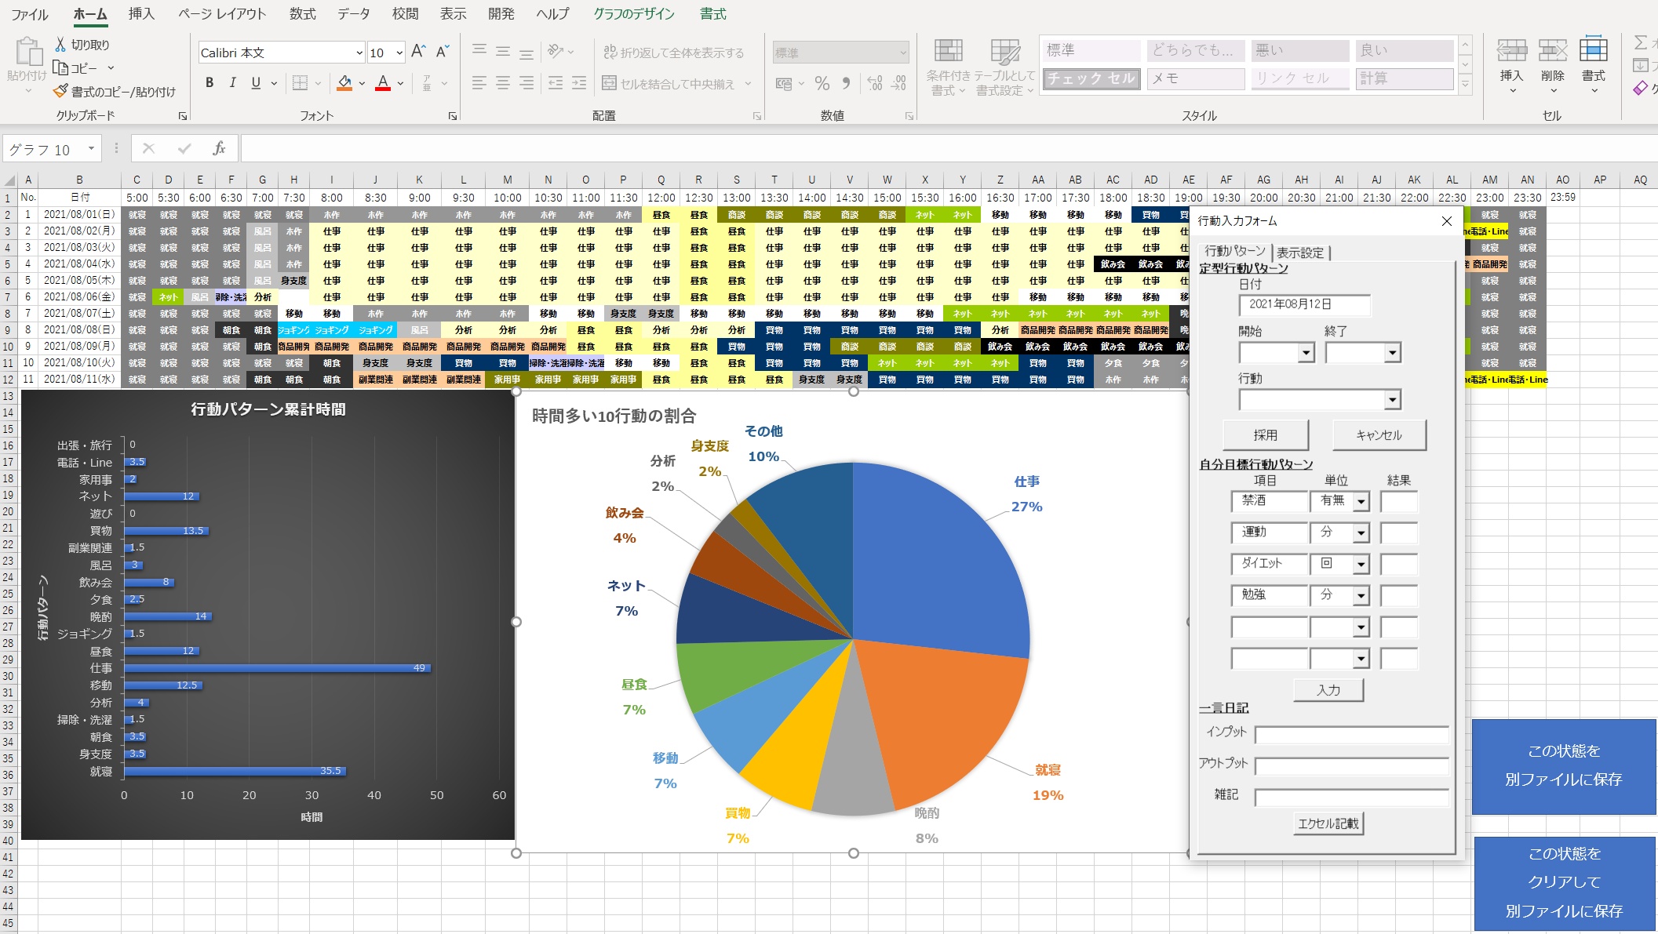This screenshot has width=1658, height=934.
Task: Open font size dropdown showing 10
Action: [399, 53]
